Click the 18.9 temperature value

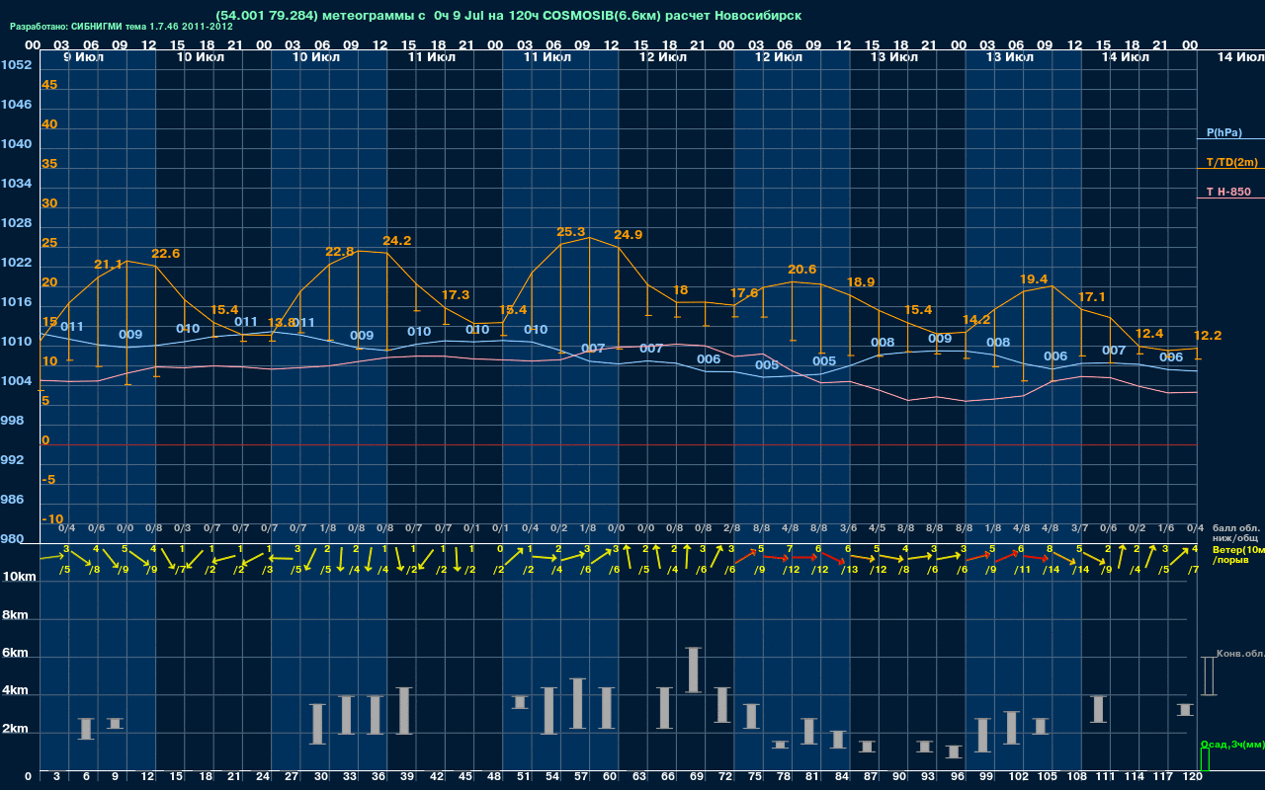tap(861, 282)
